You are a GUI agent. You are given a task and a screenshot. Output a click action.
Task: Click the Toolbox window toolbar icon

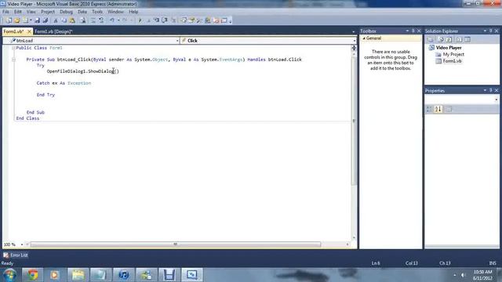tap(199, 20)
